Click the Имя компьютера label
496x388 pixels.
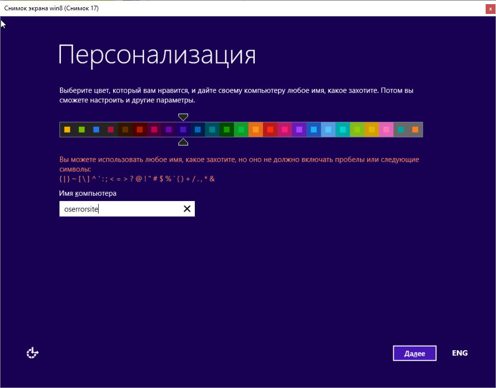point(88,193)
